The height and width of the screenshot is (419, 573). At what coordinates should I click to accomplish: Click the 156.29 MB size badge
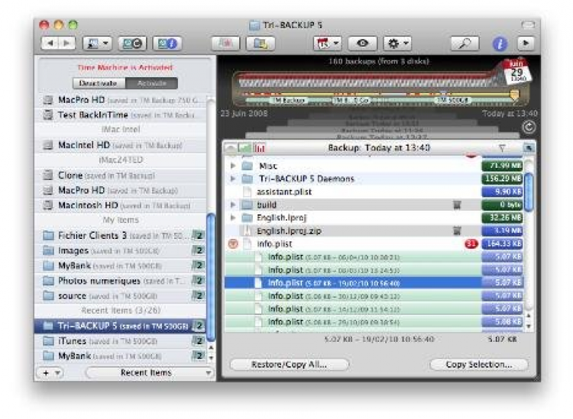click(x=502, y=179)
